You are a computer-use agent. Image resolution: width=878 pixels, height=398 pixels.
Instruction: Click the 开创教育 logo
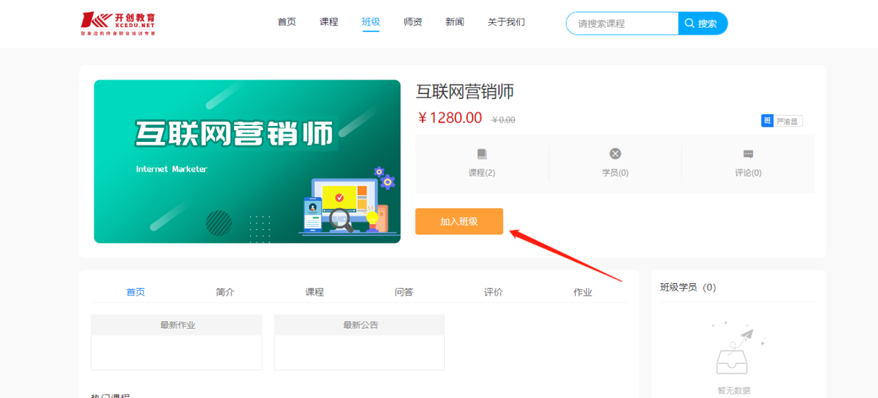coord(118,23)
